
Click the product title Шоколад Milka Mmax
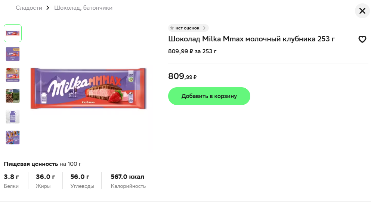(x=251, y=39)
